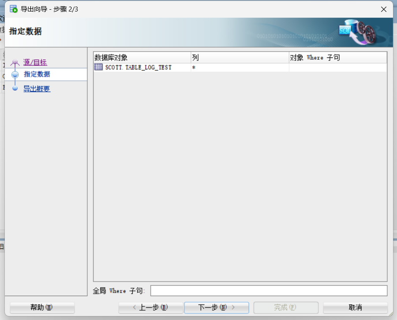Go back using 上一步 button

click(150, 308)
